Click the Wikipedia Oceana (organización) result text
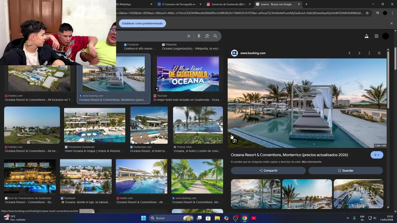The height and width of the screenshot is (223, 397). pyautogui.click(x=191, y=49)
